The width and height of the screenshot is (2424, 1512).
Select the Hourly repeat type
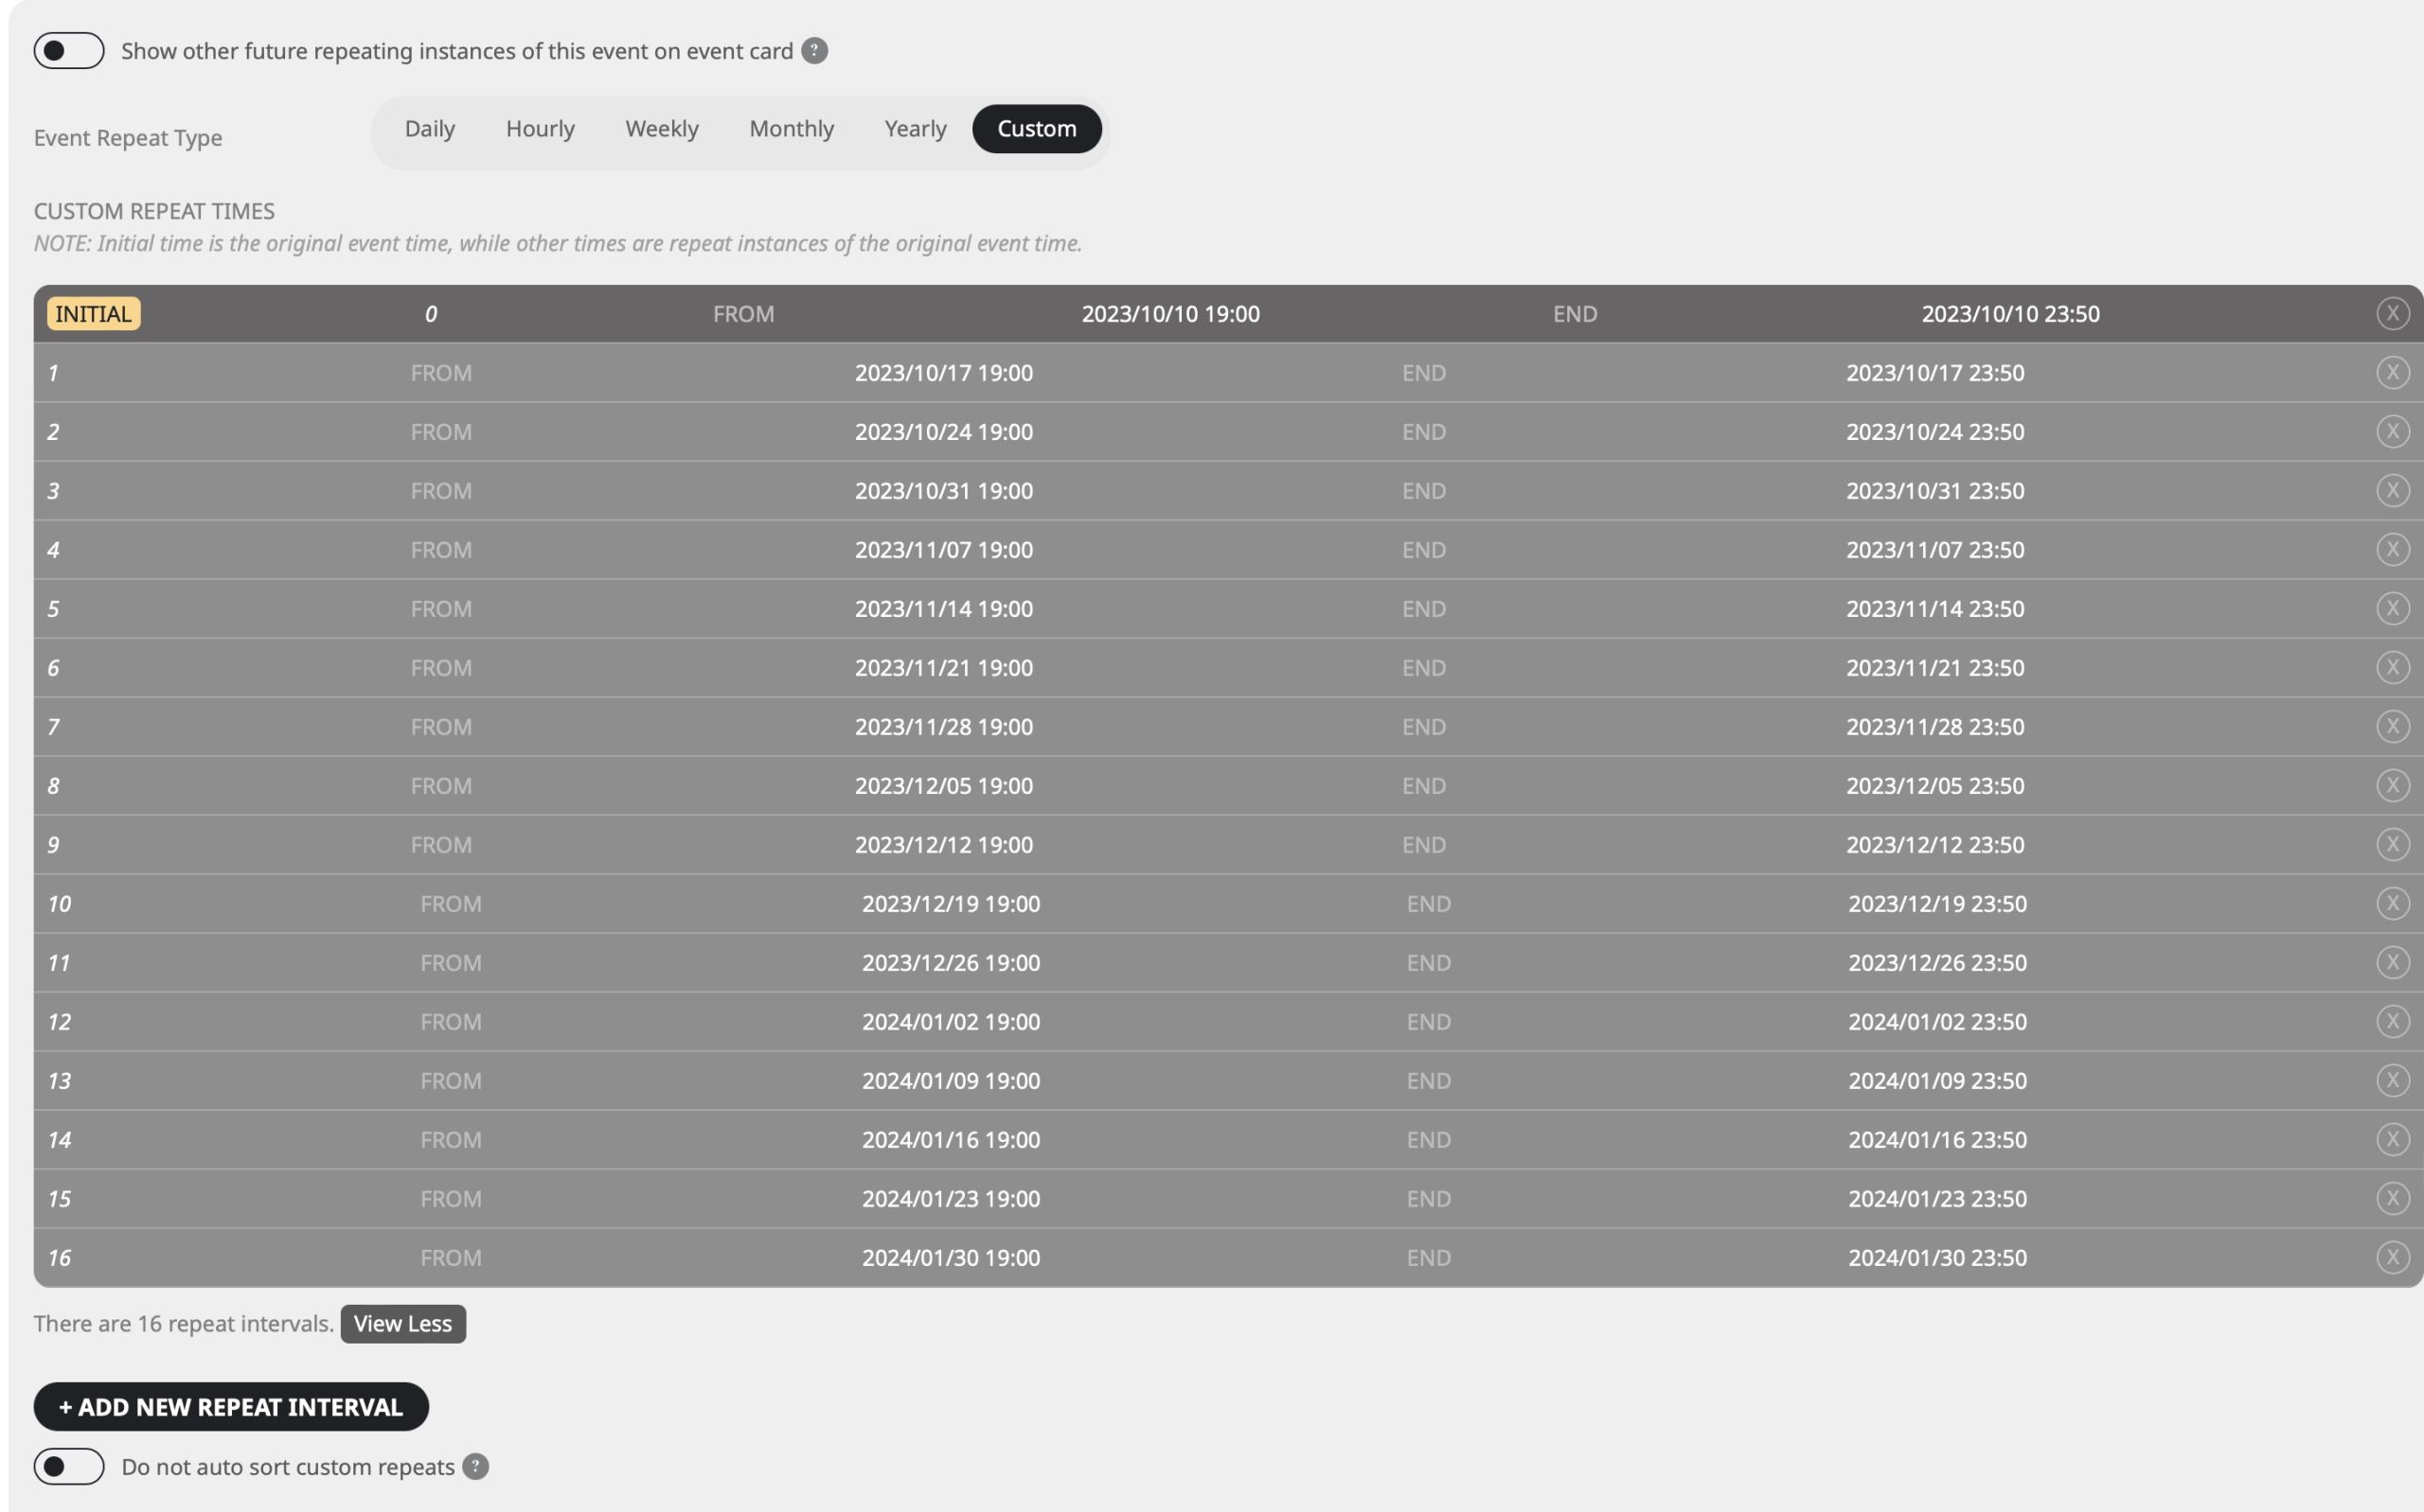(x=541, y=129)
